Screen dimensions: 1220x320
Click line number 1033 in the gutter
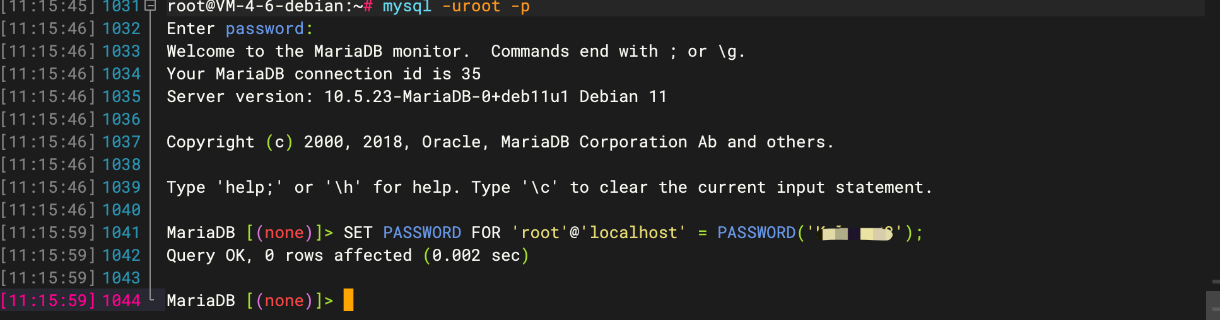pyautogui.click(x=122, y=51)
